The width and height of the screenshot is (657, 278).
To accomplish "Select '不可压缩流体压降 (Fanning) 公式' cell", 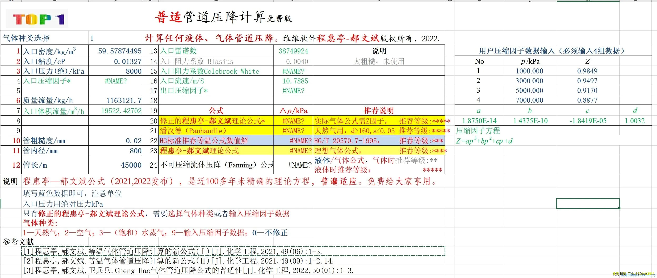I will pyautogui.click(x=216, y=165).
